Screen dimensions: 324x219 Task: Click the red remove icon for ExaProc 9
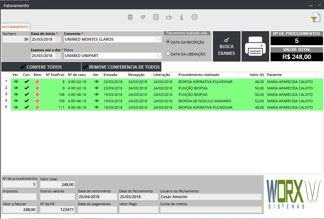coord(37,88)
